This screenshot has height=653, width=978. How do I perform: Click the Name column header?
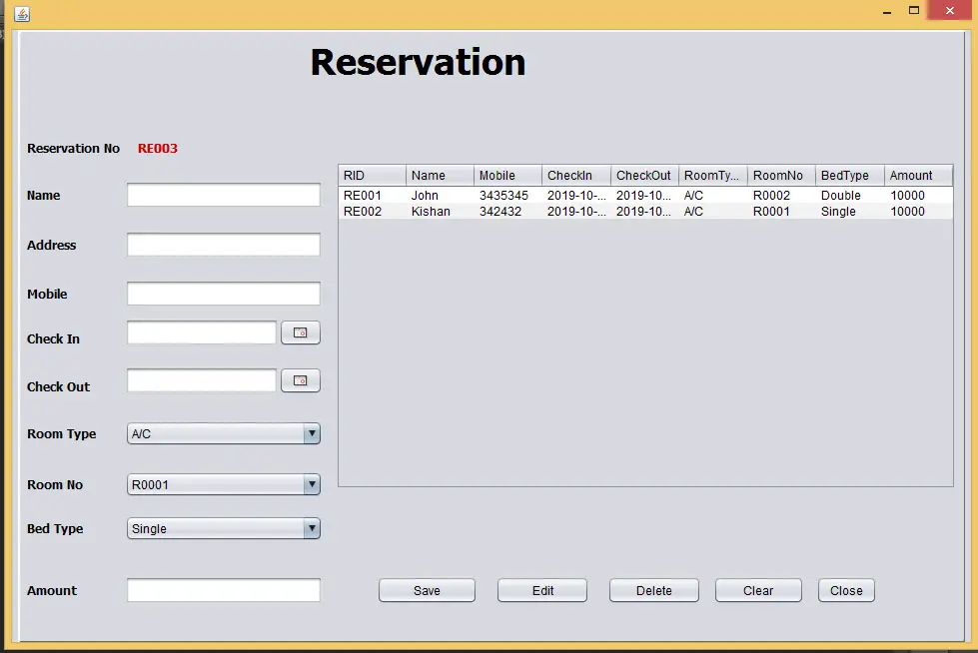pos(439,175)
